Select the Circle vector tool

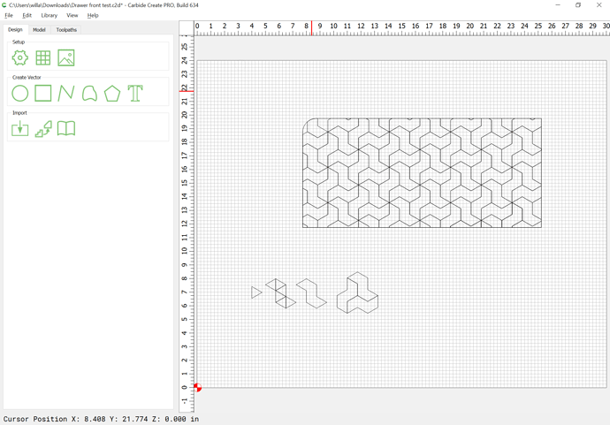19,94
